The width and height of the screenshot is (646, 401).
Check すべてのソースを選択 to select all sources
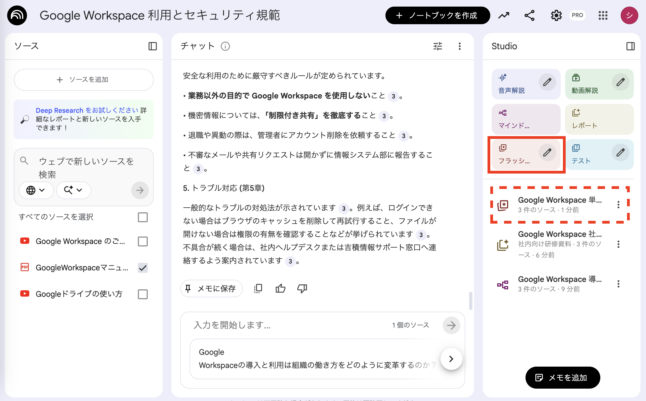[143, 217]
